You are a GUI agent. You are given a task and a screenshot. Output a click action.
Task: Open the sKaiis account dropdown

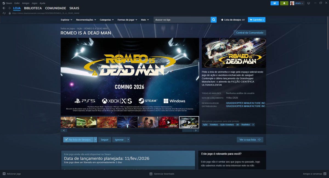[299, 3]
